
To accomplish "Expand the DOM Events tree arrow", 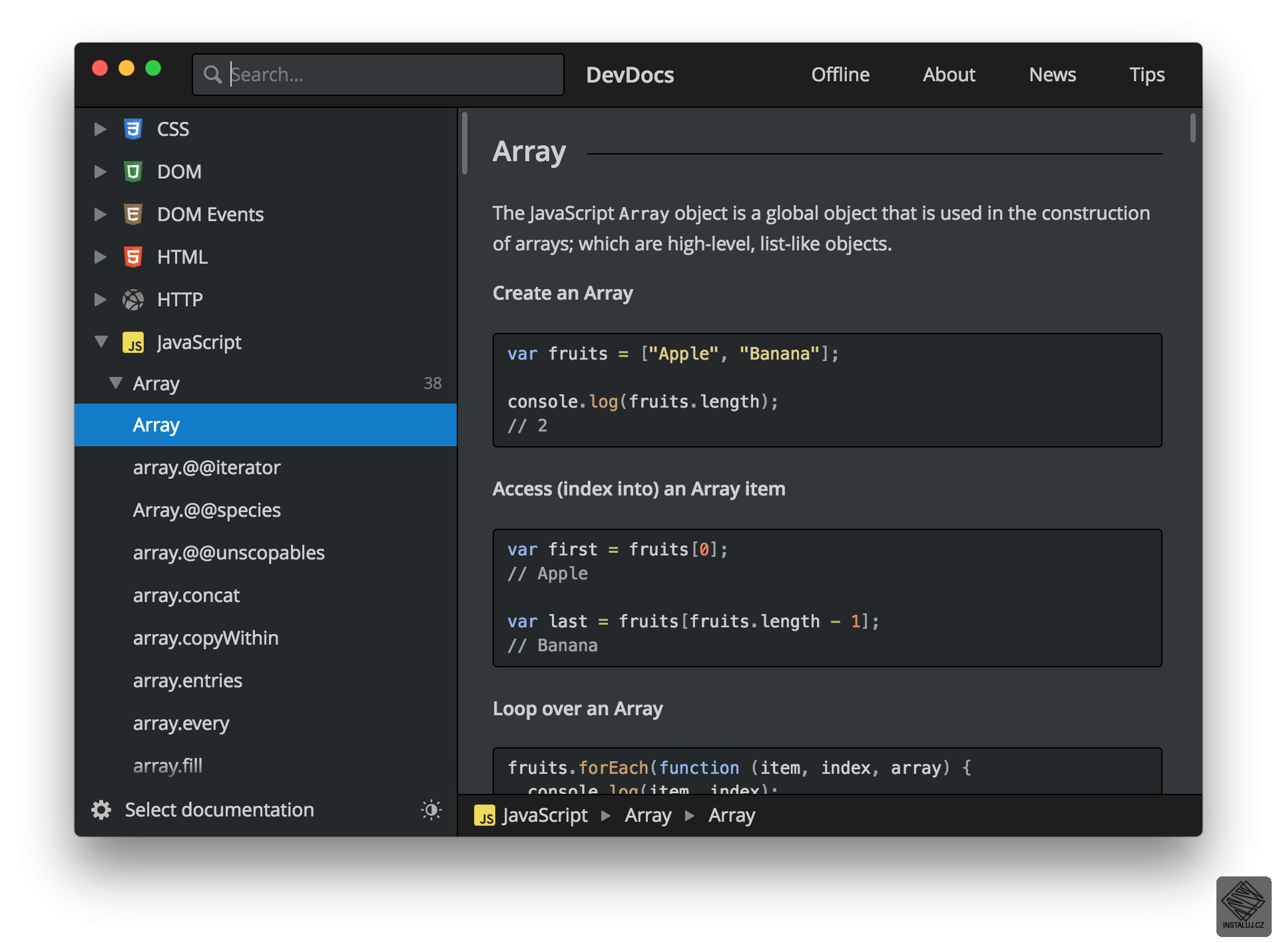I will coord(101,214).
